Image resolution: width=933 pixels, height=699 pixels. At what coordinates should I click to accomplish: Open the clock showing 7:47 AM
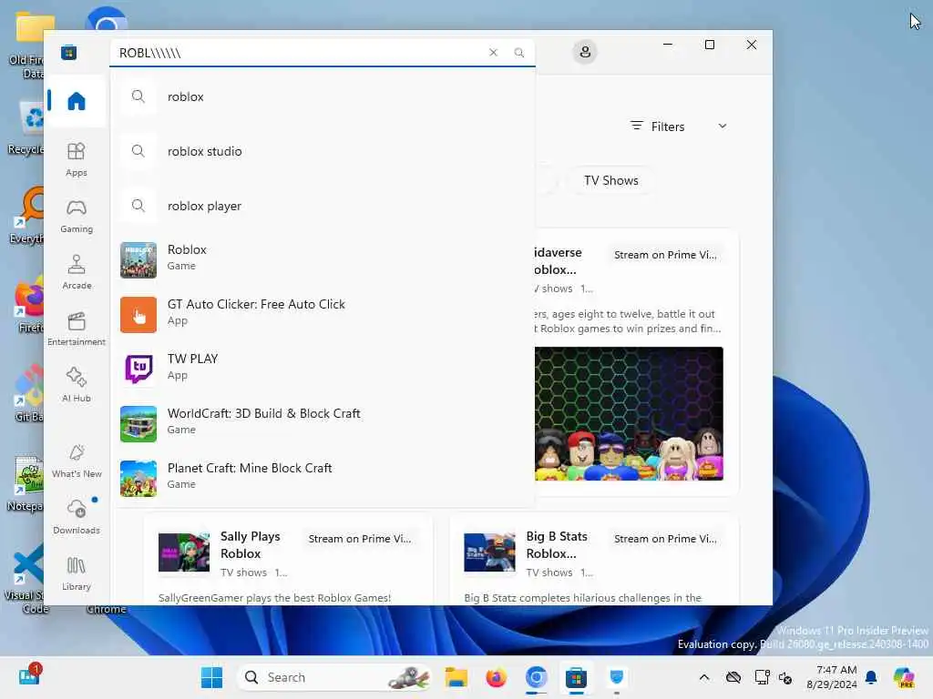832,677
